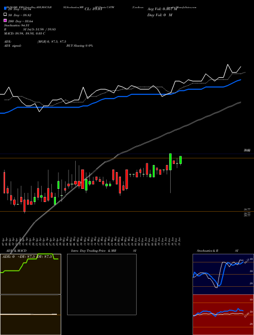Click the 'Day Vol: 0 M' readout
This screenshot has width=254, height=335.
pyautogui.click(x=160, y=15)
